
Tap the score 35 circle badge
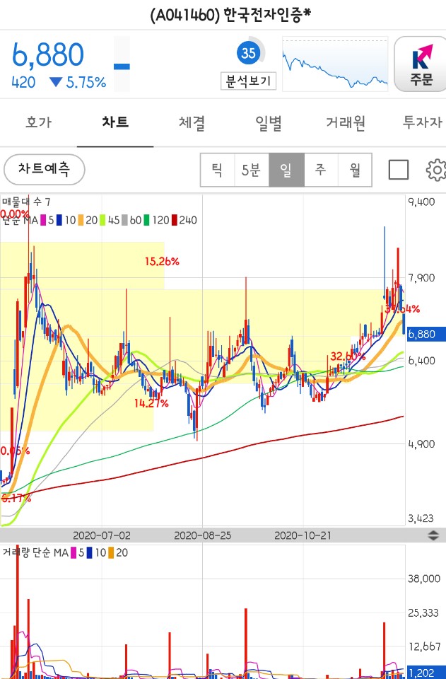point(248,53)
